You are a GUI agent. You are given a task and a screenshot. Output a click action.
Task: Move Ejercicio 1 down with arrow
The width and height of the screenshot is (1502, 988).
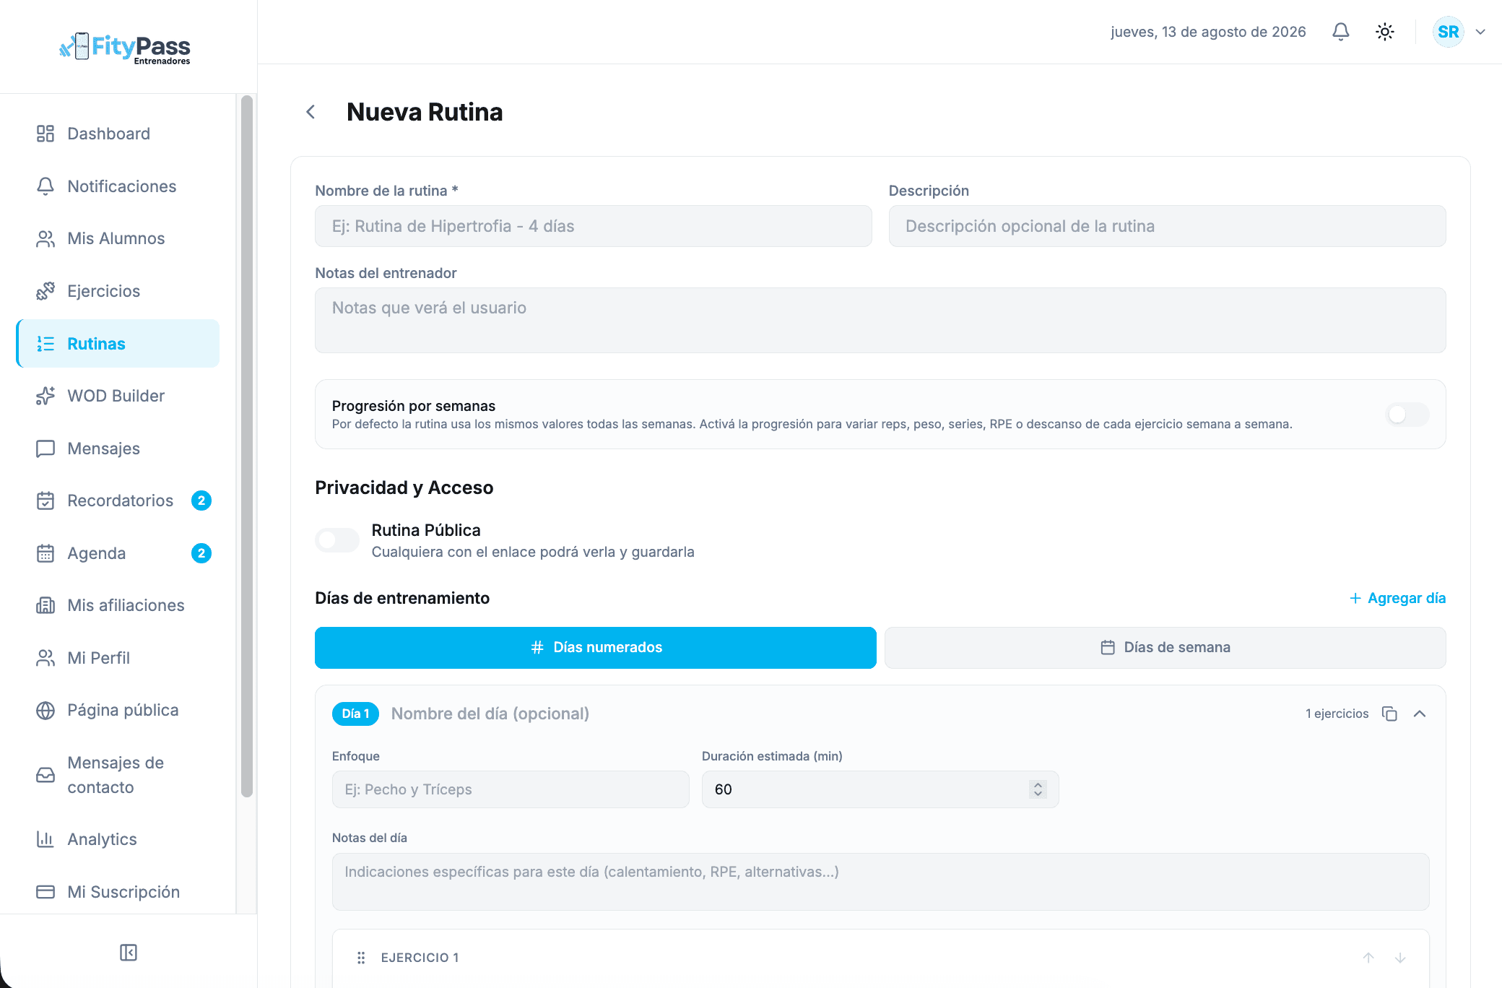coord(1400,958)
